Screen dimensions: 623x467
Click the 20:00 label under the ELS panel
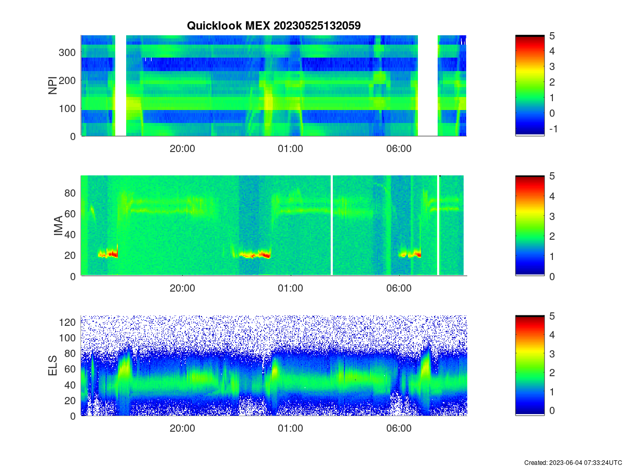click(x=182, y=428)
